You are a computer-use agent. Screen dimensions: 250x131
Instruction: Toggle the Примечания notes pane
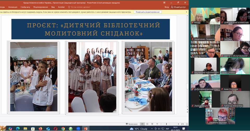pos(132,124)
